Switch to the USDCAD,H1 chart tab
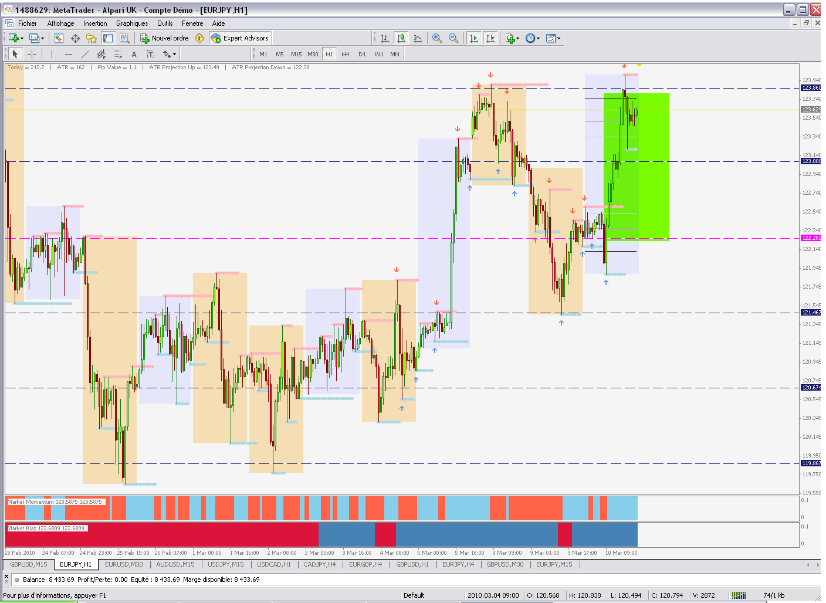The image size is (826, 603). coord(274,564)
